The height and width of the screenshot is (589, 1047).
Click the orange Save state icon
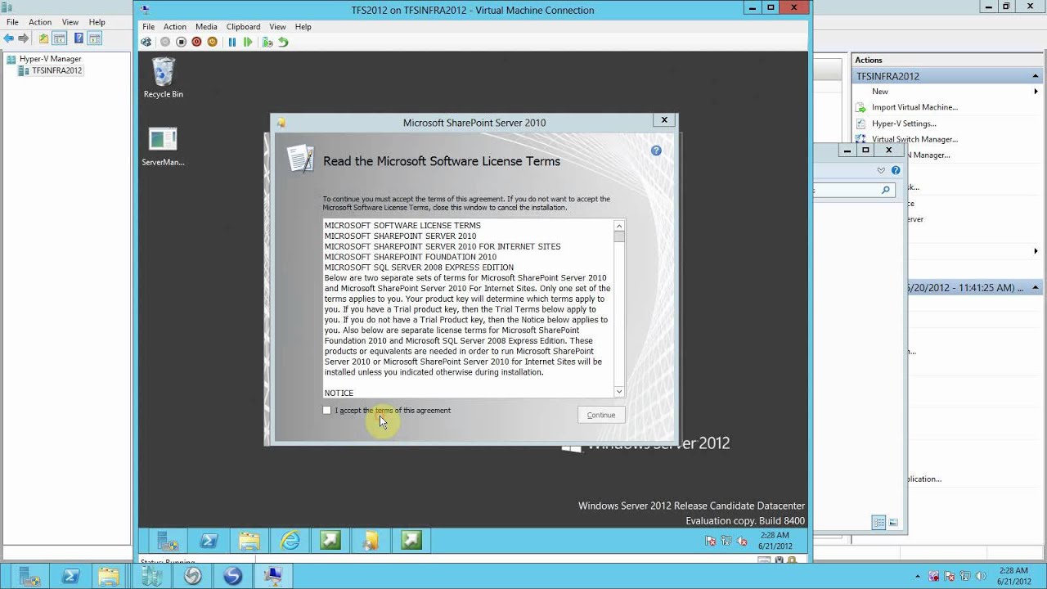coord(212,42)
